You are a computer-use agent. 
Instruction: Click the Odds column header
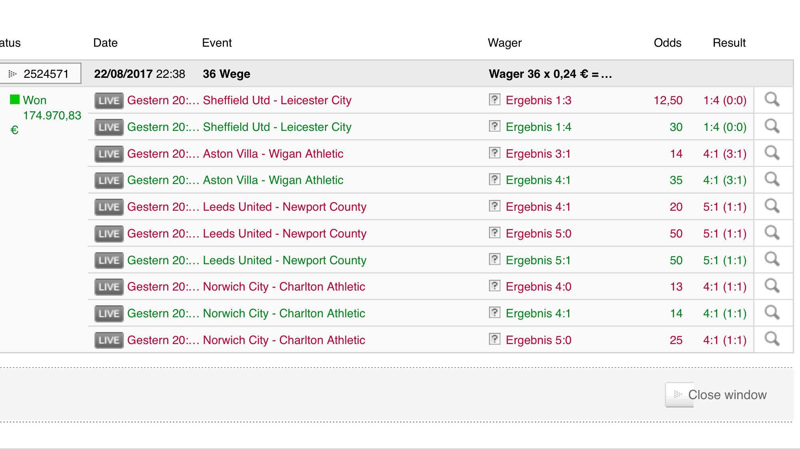point(667,43)
